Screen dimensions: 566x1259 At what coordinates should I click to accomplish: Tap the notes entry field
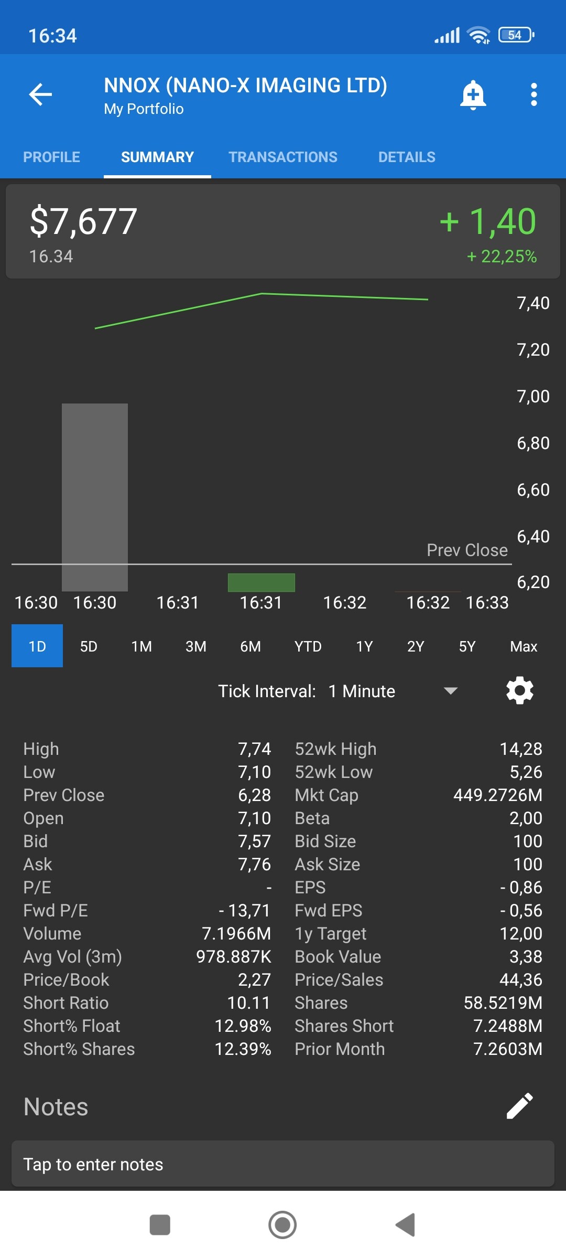pyautogui.click(x=283, y=1164)
